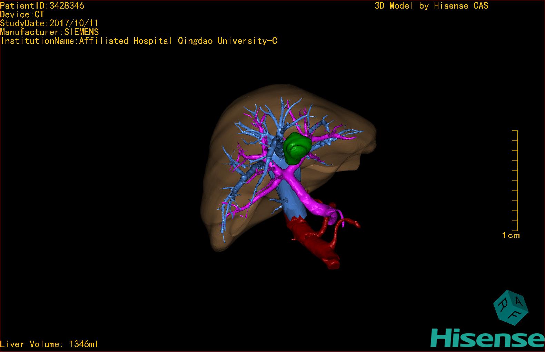Click the StudyDate:2017/10/11 text
Screen dimensions: 545x352
coord(49,23)
